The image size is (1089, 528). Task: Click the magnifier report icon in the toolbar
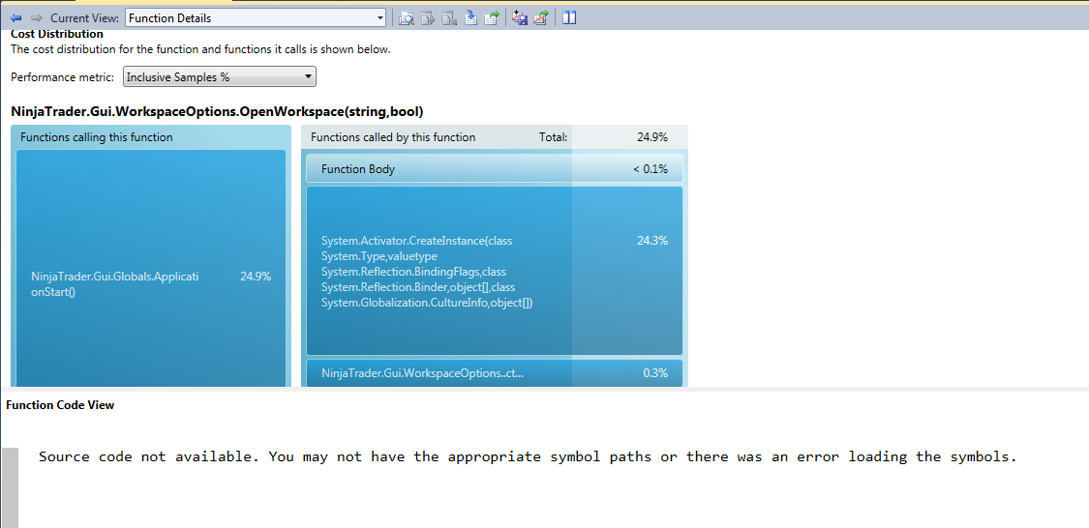[407, 18]
